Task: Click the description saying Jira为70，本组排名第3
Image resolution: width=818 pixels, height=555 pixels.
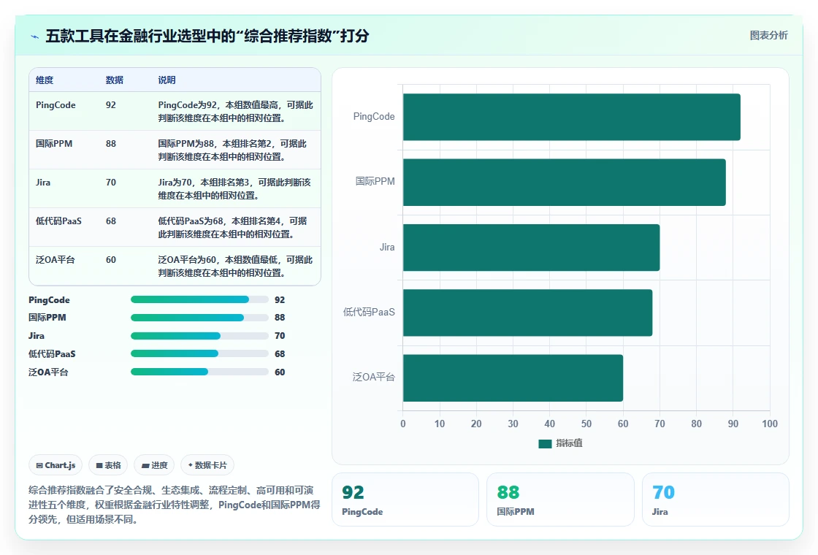Action: [234, 189]
